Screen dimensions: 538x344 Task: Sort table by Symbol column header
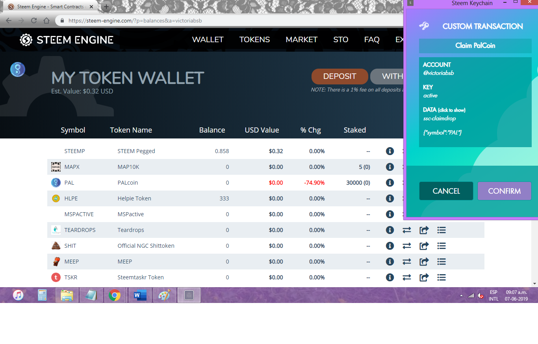point(73,130)
